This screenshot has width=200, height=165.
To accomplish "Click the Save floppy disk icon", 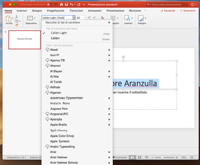I will click(66, 5).
